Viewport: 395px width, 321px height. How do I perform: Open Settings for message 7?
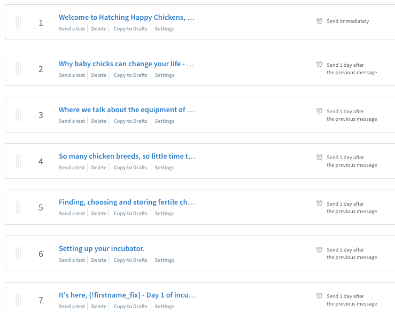164,307
